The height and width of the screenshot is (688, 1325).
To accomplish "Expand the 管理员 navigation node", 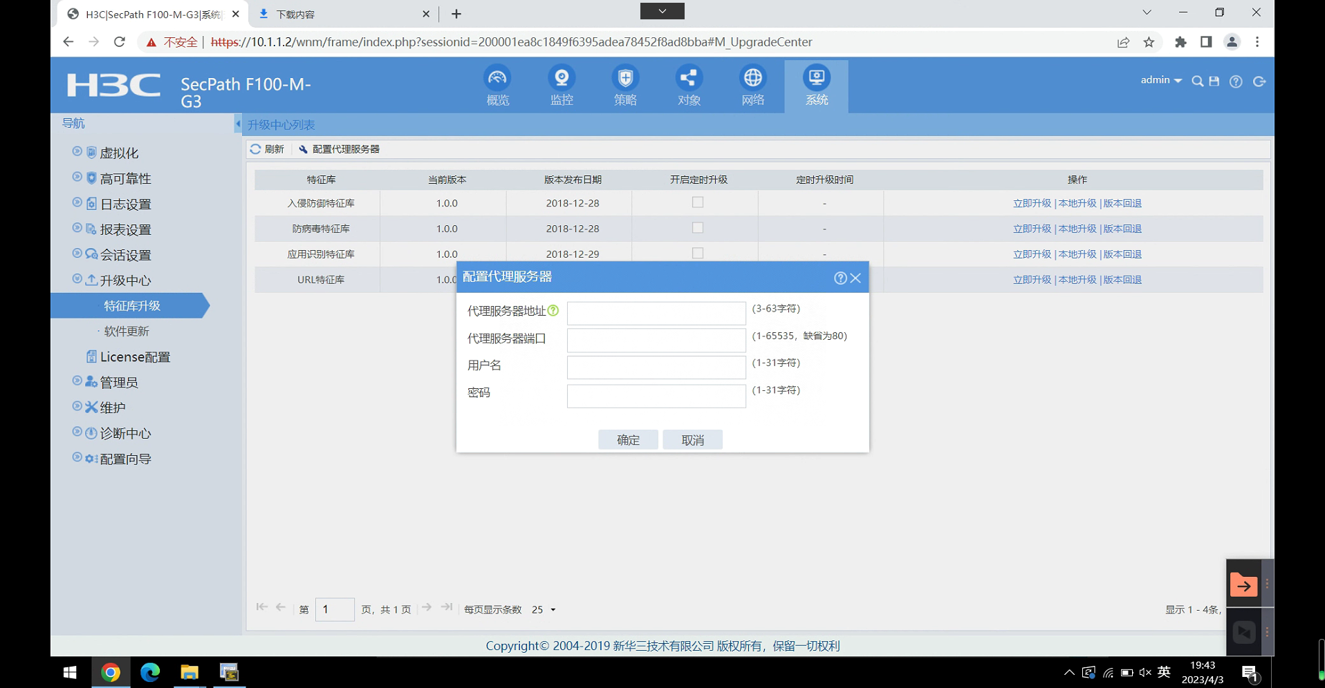I will click(x=77, y=381).
